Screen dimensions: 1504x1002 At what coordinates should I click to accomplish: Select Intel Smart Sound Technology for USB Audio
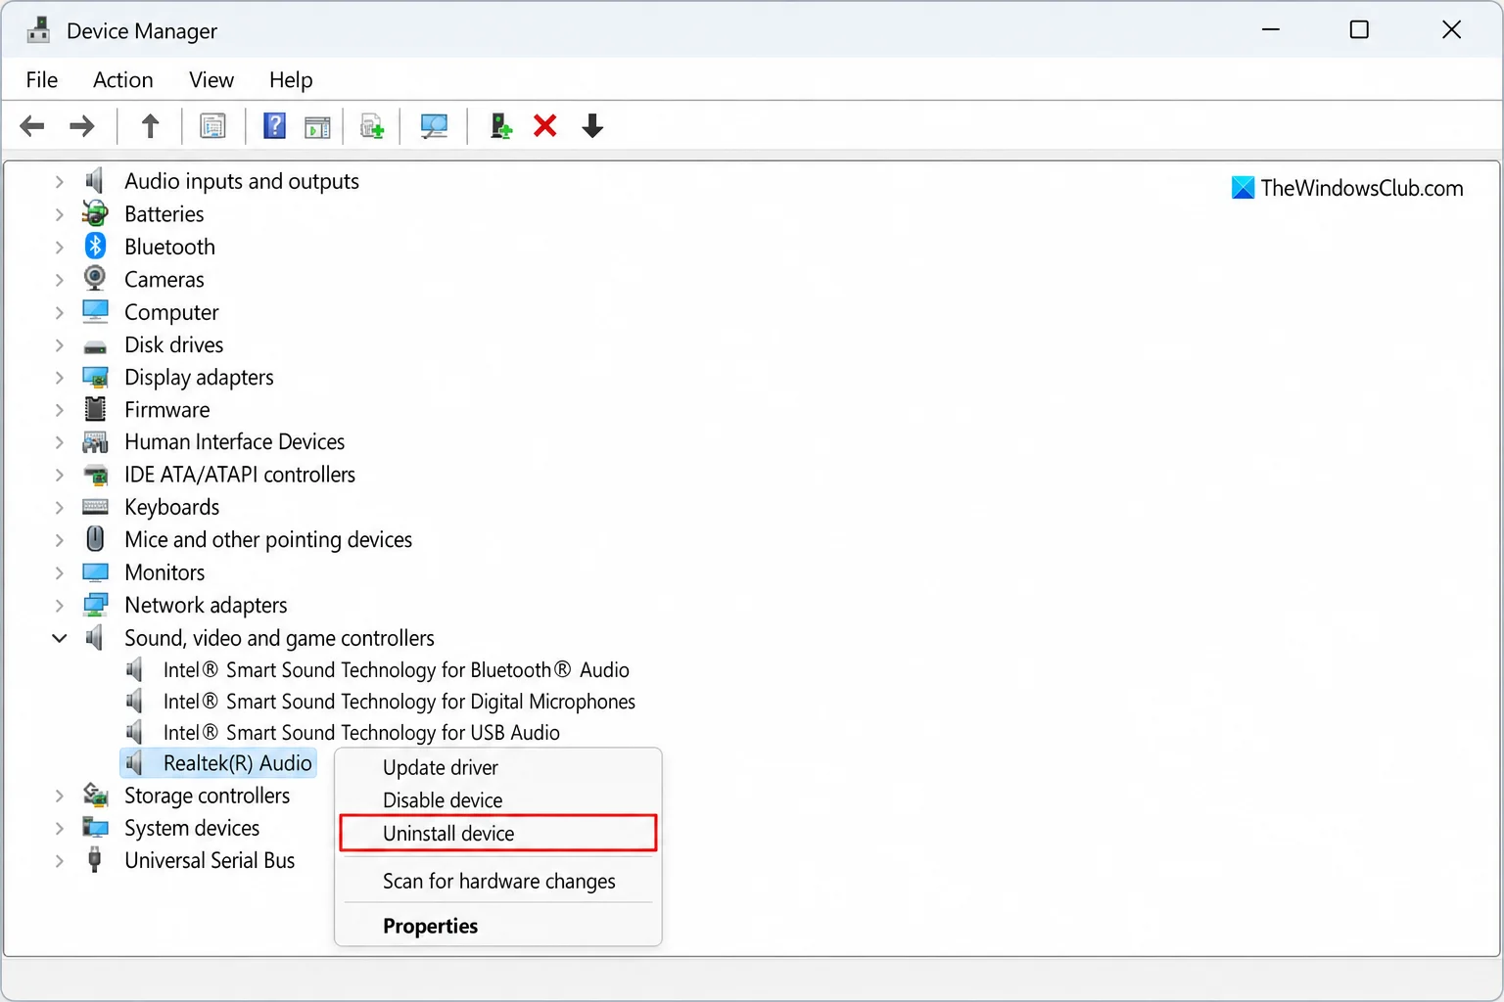tap(361, 732)
